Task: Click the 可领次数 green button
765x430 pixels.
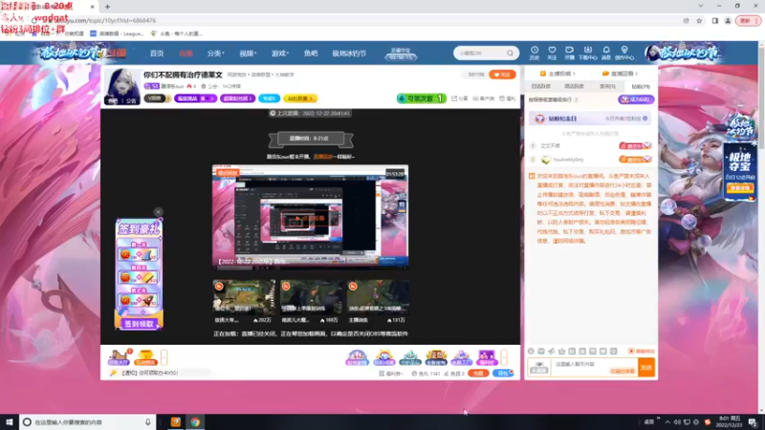Action: (x=421, y=98)
